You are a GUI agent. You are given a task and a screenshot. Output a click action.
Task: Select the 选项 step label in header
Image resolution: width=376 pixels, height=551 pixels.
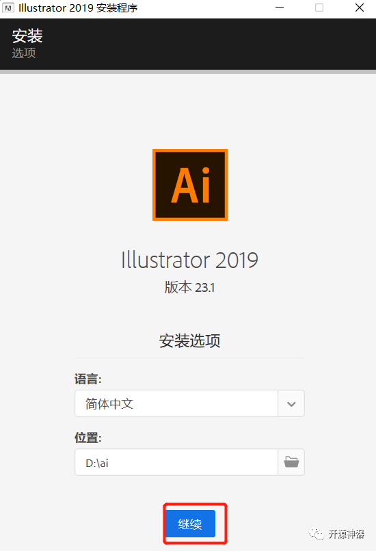coord(24,53)
